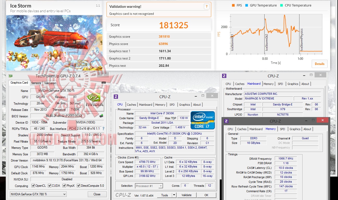The height and width of the screenshot is (200, 338).
Task: Take a screenshot with GPU-Z camera icon
Action: click(103, 83)
